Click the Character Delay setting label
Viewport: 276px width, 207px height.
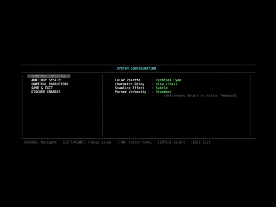click(x=129, y=84)
